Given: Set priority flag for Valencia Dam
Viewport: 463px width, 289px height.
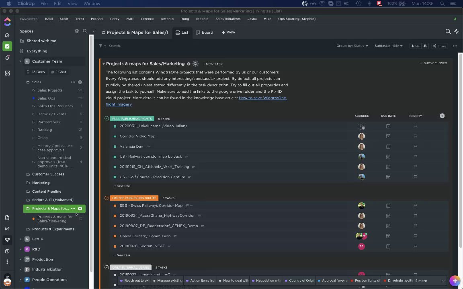Looking at the screenshot, I should click(x=415, y=147).
